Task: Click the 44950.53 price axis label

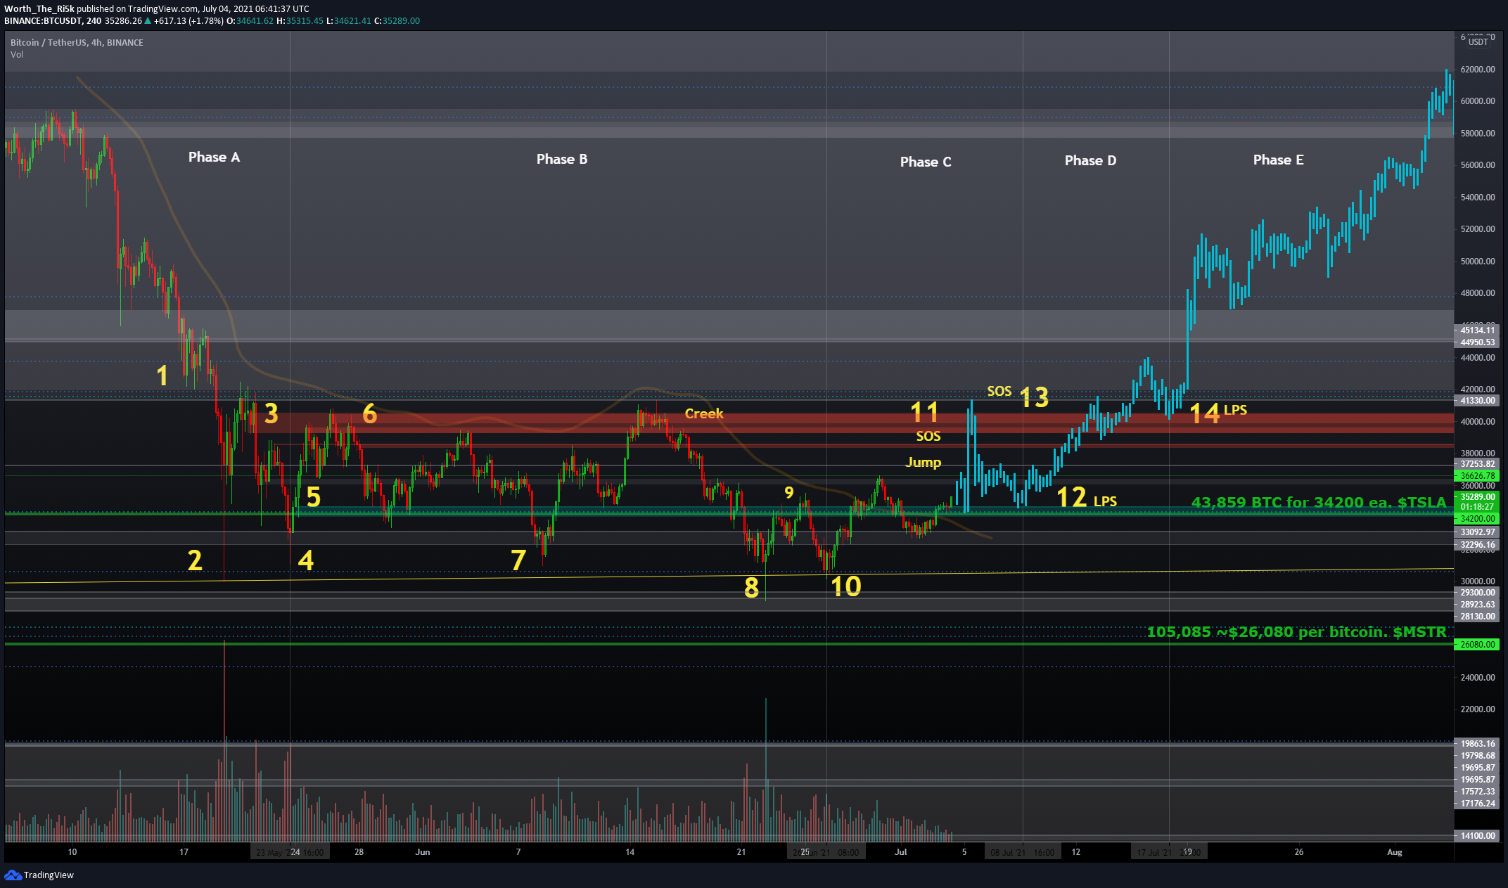Action: [x=1476, y=342]
